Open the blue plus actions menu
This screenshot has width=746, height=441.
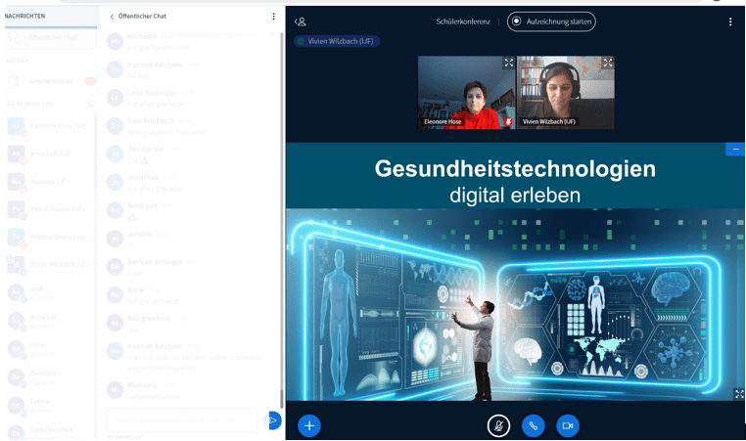tap(309, 425)
